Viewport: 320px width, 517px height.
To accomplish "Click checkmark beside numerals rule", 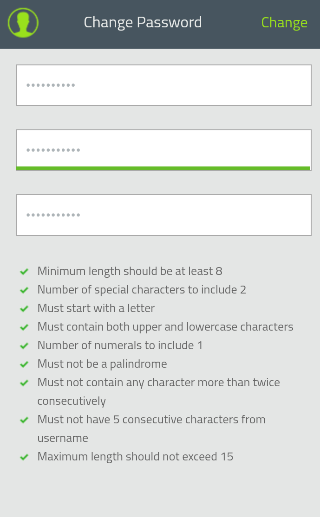I will (x=24, y=346).
